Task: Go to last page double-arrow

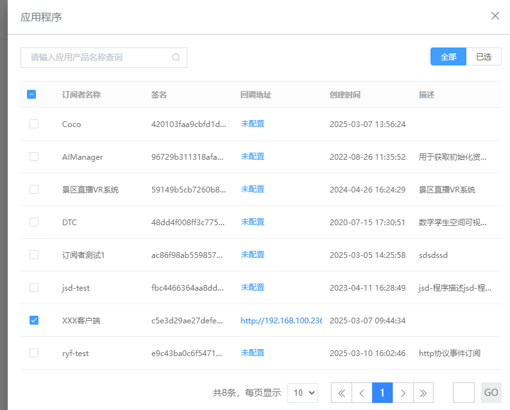Action: click(423, 393)
